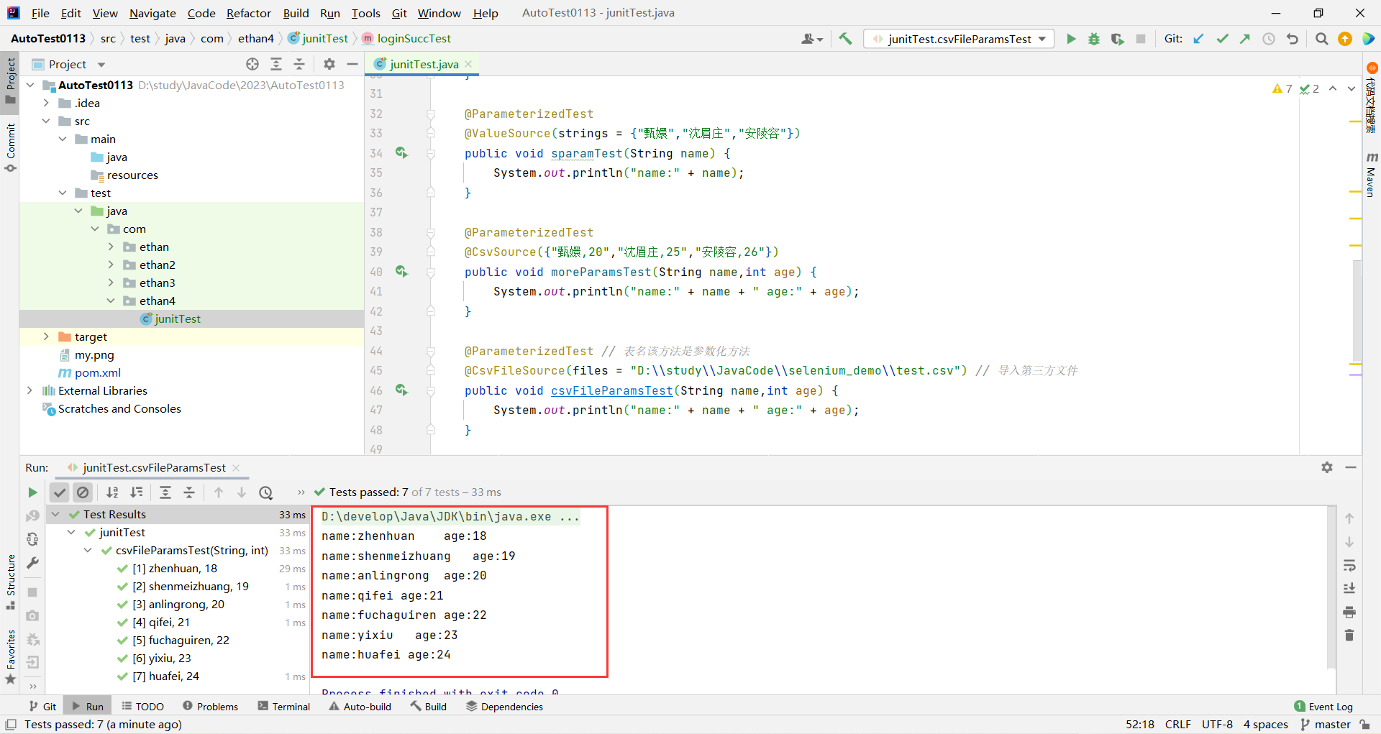Screen dimensions: 1381x734
Task: Expand External Libraries node
Action: tap(29, 390)
